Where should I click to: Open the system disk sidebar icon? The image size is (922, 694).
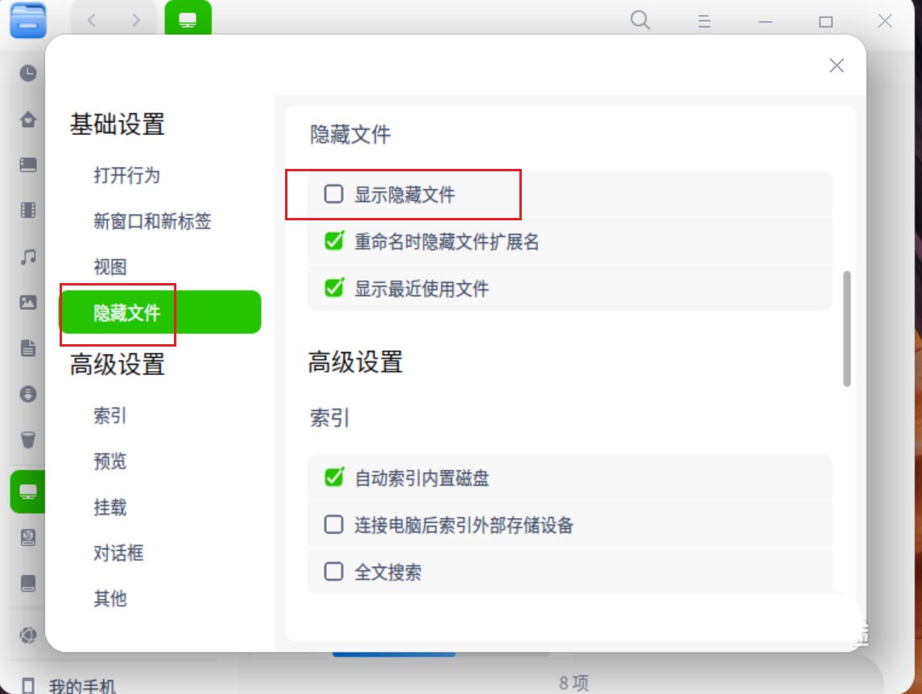point(27,537)
